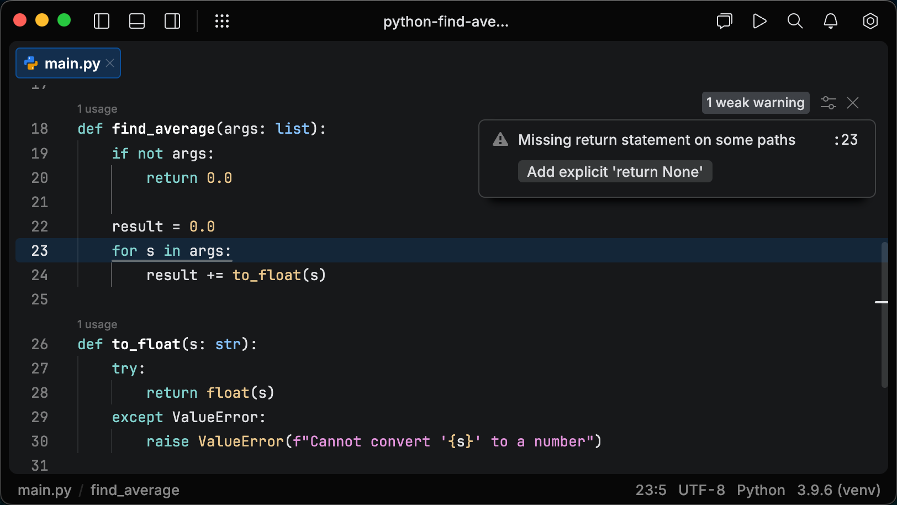897x505 pixels.
Task: Toggle the left sidebar panel
Action: 102,22
